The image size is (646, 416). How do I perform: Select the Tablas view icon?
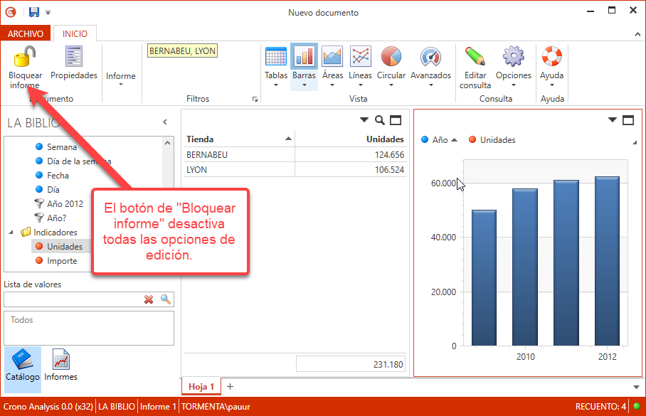click(276, 57)
